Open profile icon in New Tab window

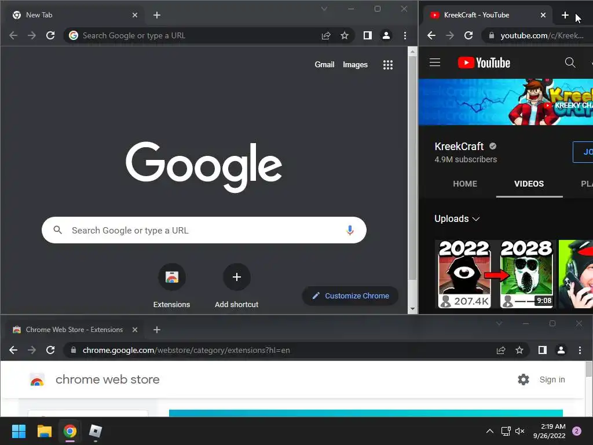click(x=386, y=35)
